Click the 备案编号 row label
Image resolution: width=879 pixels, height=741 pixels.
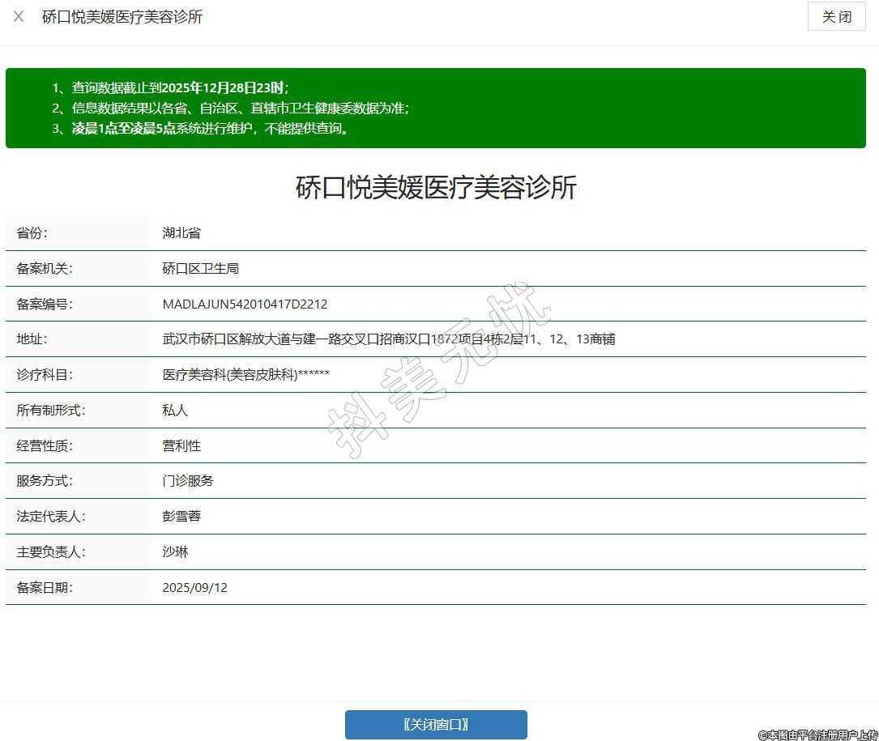pos(45,304)
